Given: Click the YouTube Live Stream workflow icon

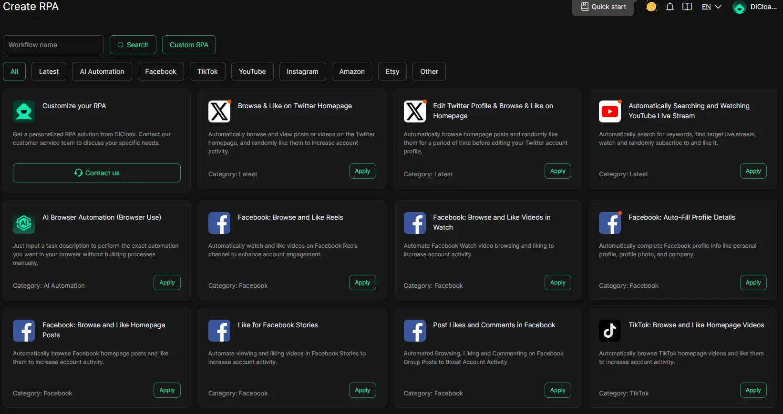Looking at the screenshot, I should point(610,111).
